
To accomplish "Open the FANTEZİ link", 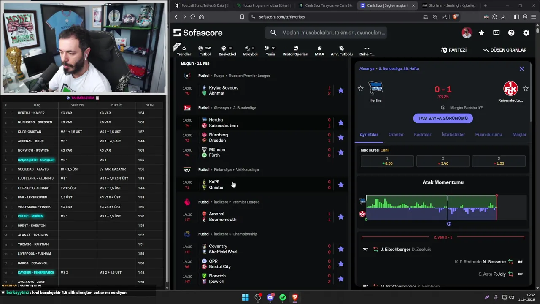I will (x=454, y=50).
